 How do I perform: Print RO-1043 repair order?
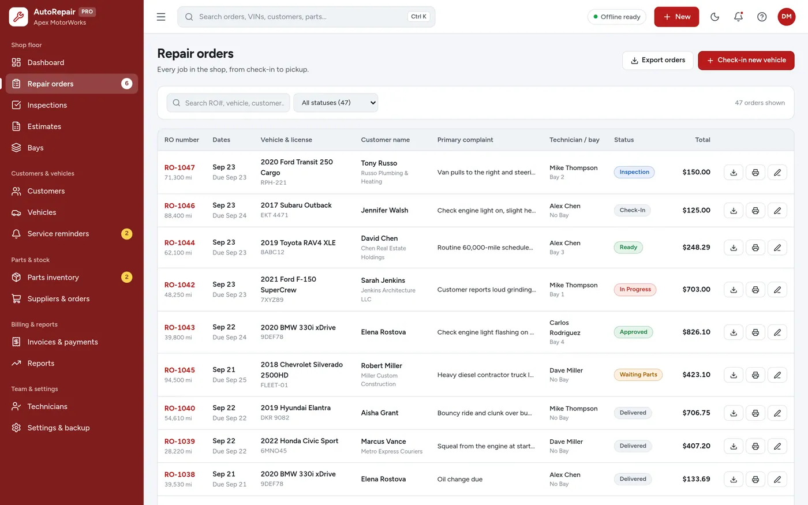click(755, 332)
